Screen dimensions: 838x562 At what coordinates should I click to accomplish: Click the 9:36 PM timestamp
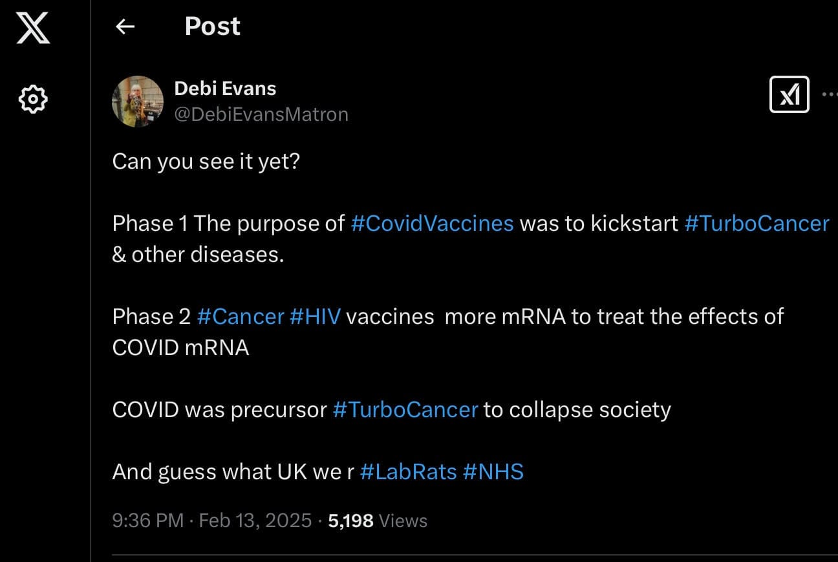click(148, 521)
